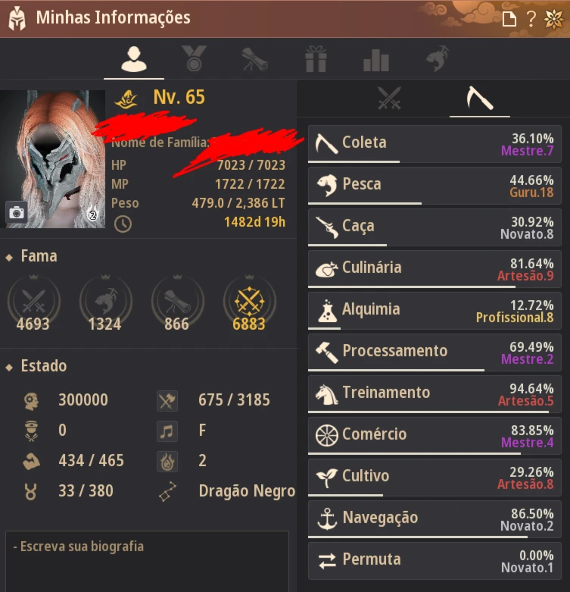Select the Processamento skill row
The height and width of the screenshot is (592, 570).
pos(435,352)
